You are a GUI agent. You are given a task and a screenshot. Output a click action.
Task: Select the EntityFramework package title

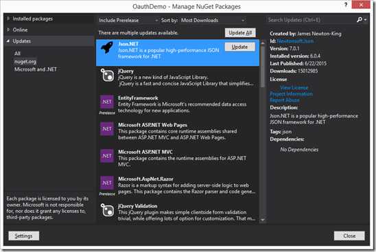[x=138, y=98]
